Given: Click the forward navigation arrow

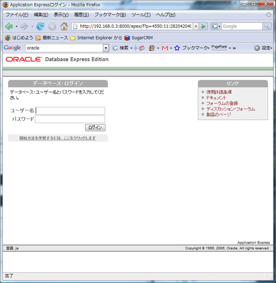Looking at the screenshot, I should tap(24, 26).
